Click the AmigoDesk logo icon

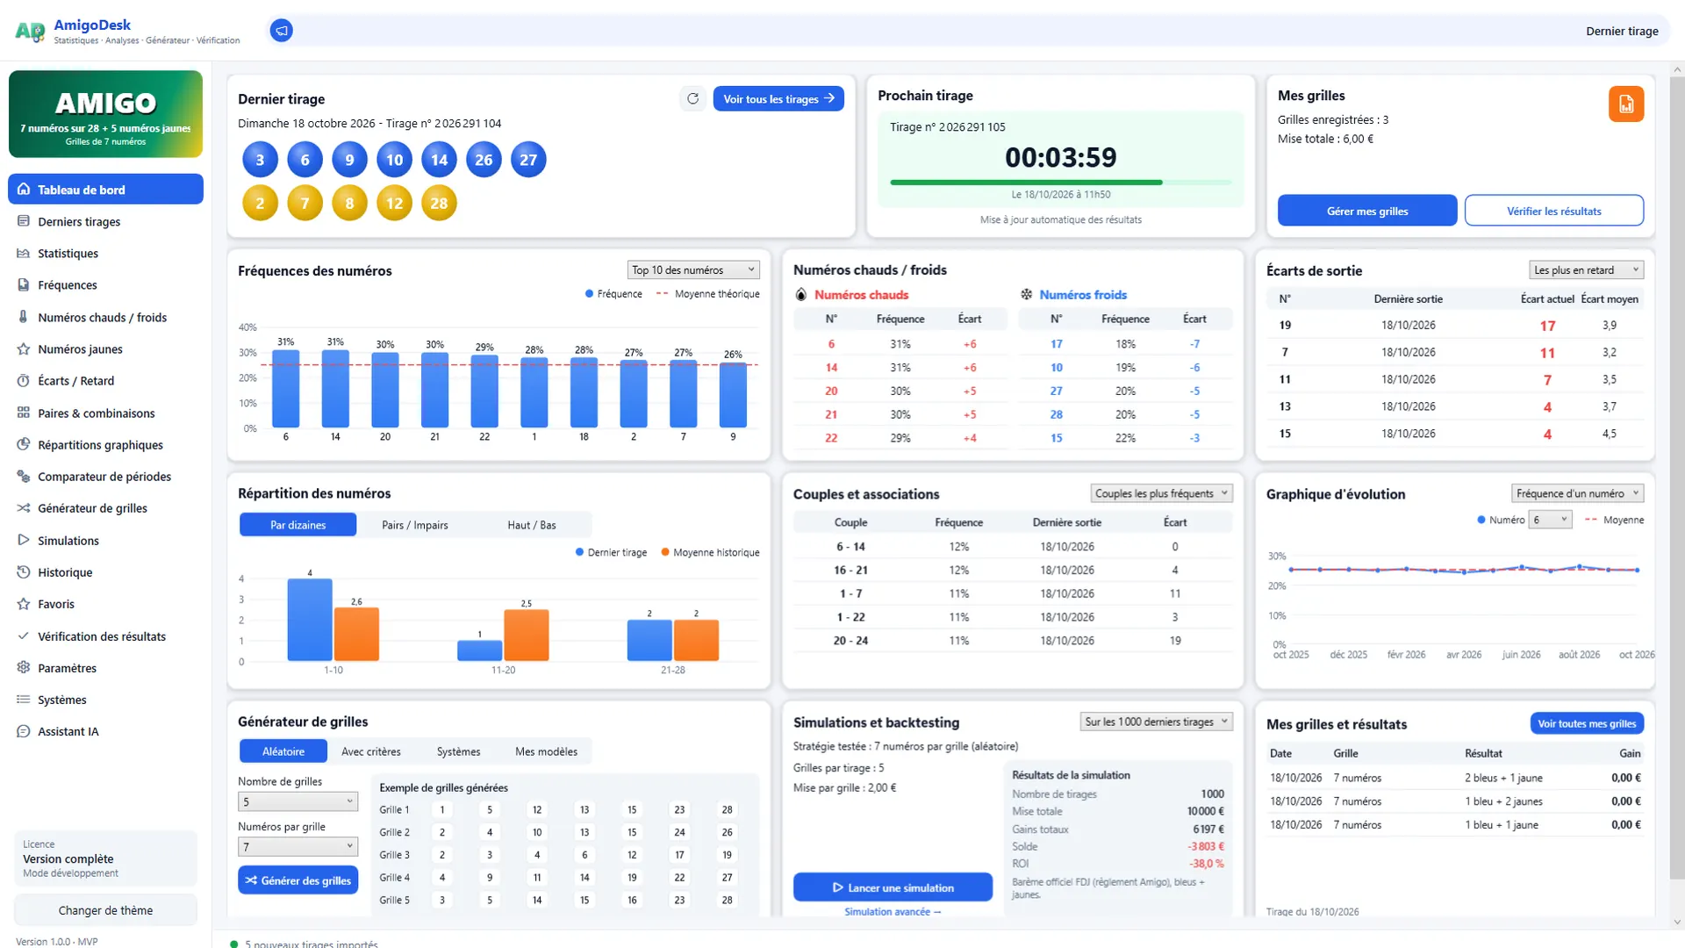pyautogui.click(x=30, y=32)
